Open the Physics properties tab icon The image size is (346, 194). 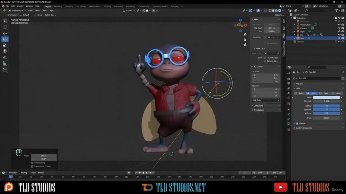pyautogui.click(x=289, y=114)
